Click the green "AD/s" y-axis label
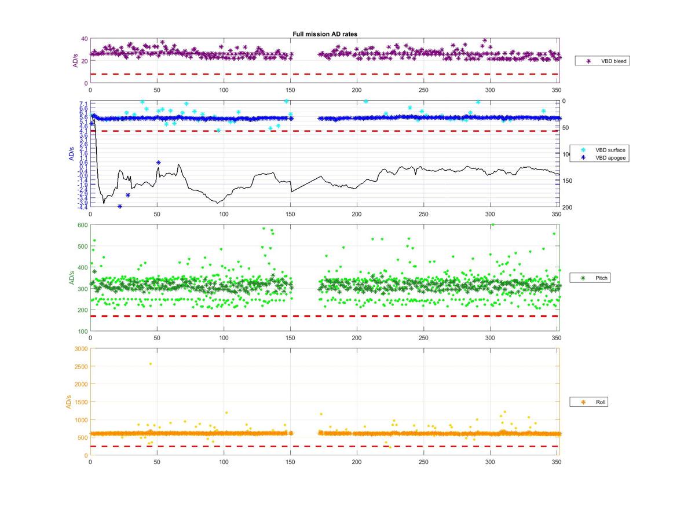The image size is (695, 512). (71, 278)
